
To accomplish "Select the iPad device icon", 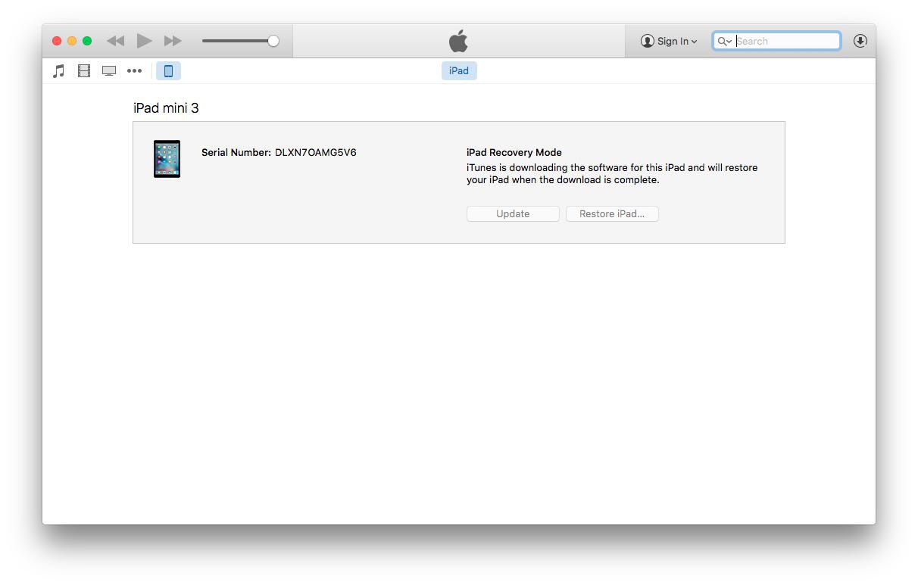I will point(168,71).
